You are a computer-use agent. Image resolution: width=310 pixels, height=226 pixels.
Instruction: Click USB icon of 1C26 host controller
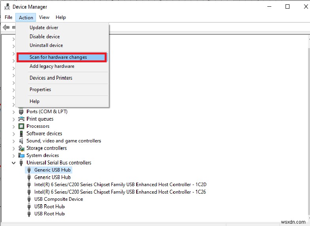point(29,192)
